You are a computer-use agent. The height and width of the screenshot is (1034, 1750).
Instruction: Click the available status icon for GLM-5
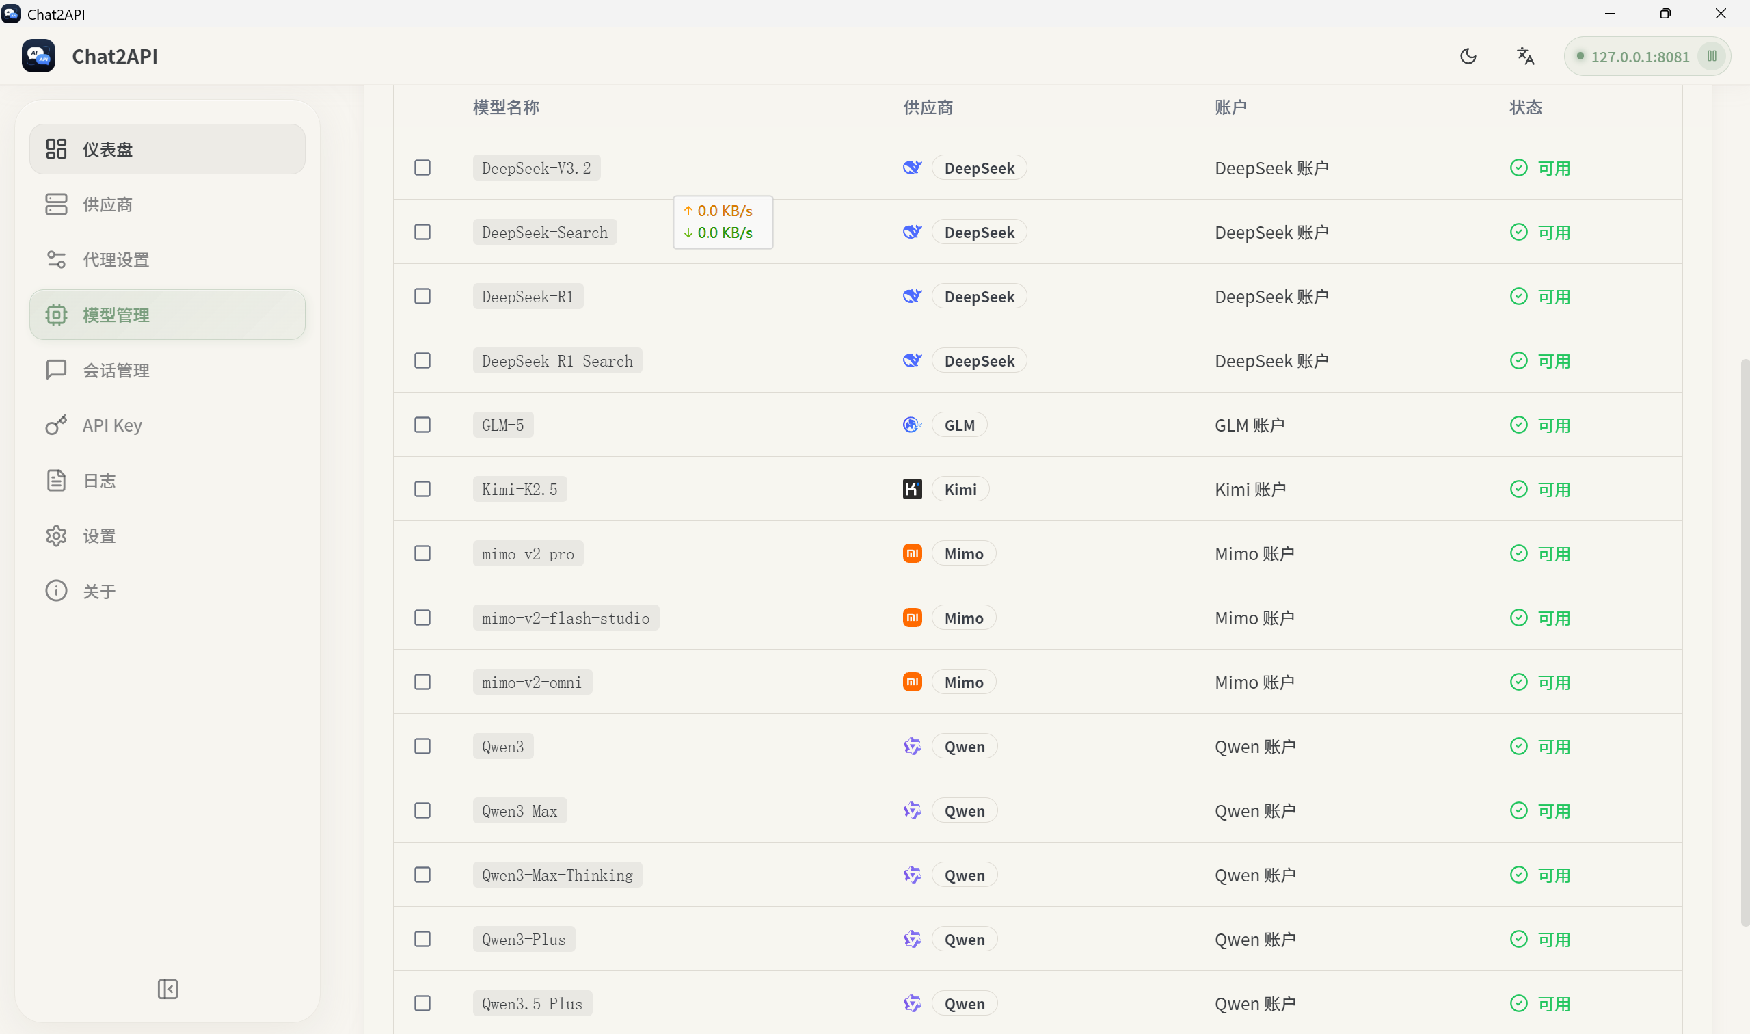(x=1519, y=425)
